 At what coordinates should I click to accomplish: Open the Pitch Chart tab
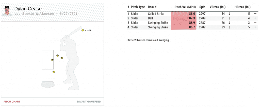coord(12,102)
